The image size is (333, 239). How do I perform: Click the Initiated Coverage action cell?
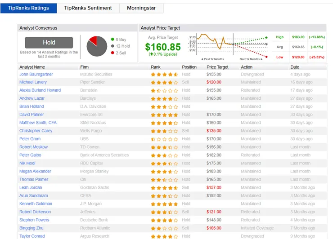(257, 228)
